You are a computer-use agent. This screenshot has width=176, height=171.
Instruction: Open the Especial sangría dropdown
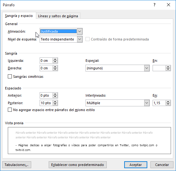(147, 68)
